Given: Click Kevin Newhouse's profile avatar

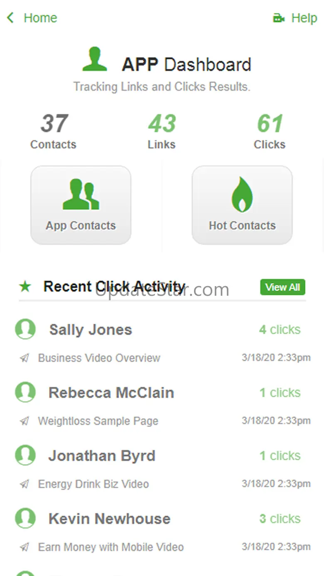Looking at the screenshot, I should coord(25,518).
